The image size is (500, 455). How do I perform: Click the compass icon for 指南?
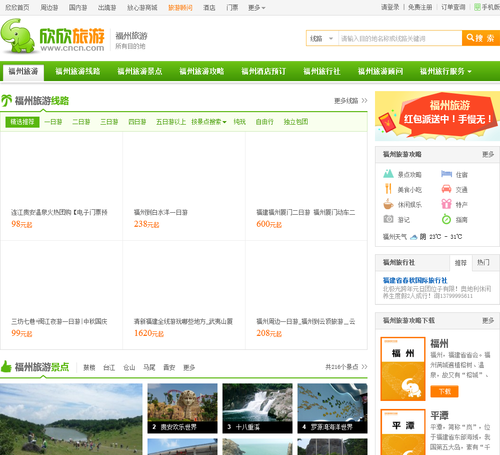(x=446, y=219)
